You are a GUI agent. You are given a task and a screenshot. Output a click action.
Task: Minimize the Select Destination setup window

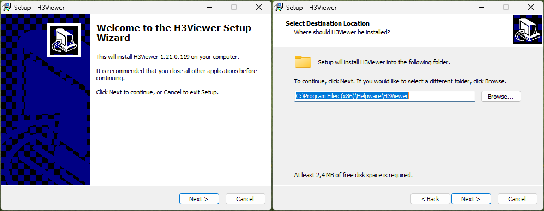pyautogui.click(x=481, y=7)
